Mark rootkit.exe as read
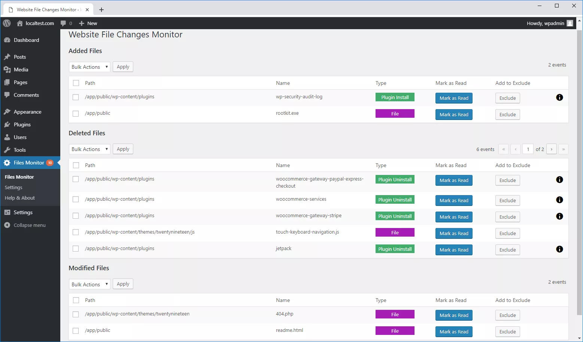The height and width of the screenshot is (342, 583). [x=454, y=115]
